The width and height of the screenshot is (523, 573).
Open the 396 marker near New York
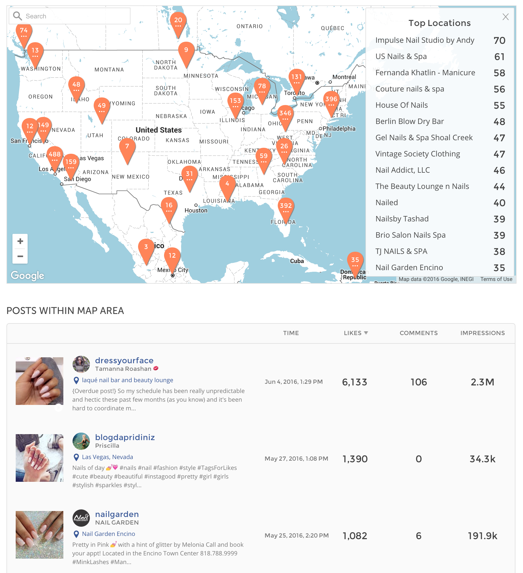[331, 102]
